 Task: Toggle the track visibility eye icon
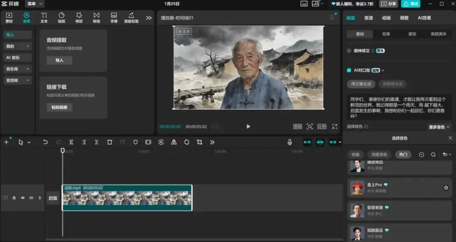(23, 198)
